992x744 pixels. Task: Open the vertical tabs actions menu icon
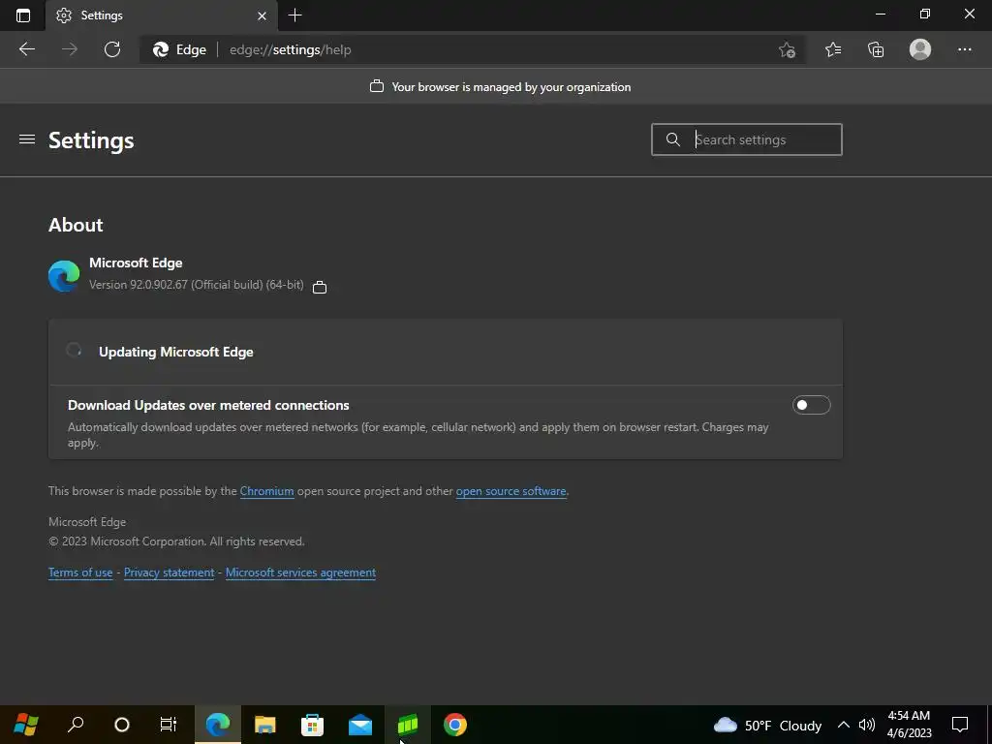23,15
